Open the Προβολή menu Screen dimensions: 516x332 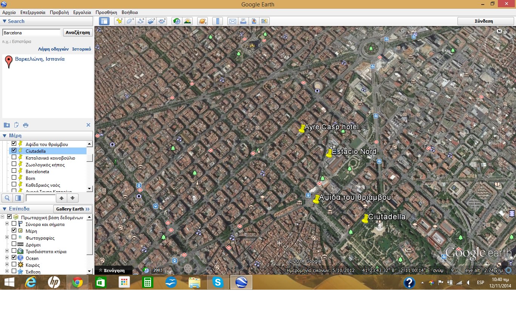click(59, 12)
